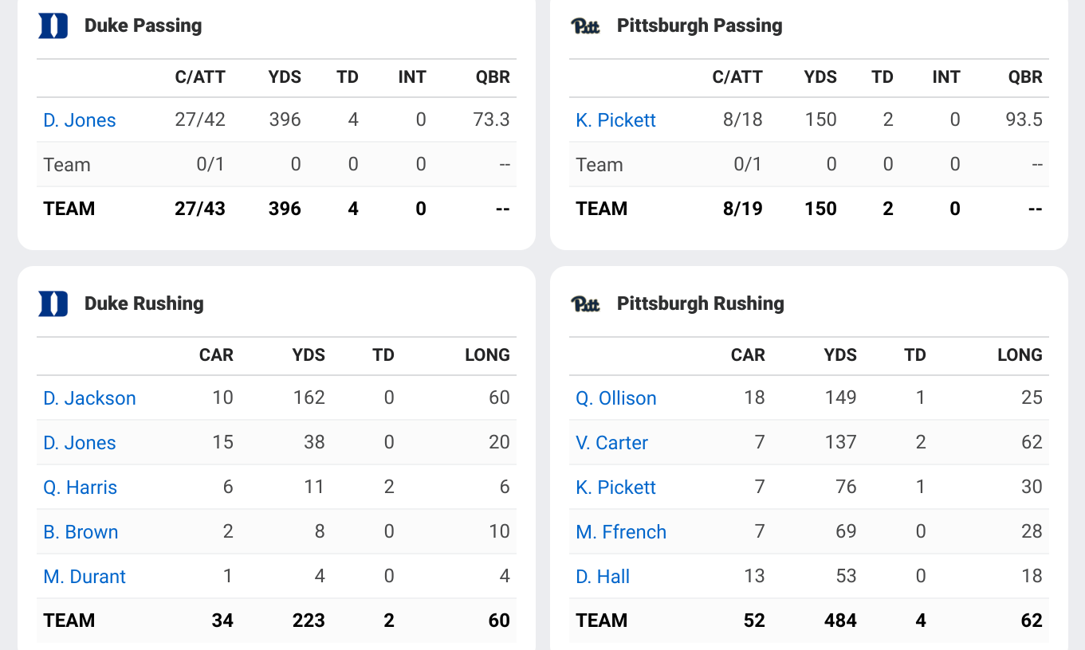Open K. Pickett in the Pittsburgh Passing table
Viewport: 1085px width, 650px height.
pos(615,120)
